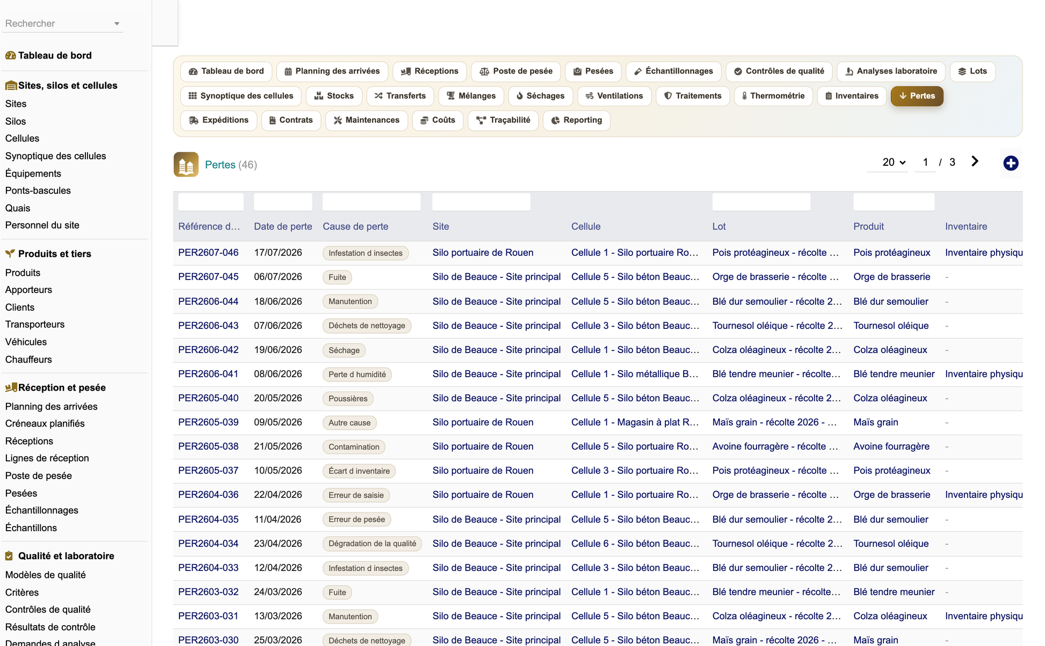Open the Échantillonnages tab

pyautogui.click(x=673, y=71)
